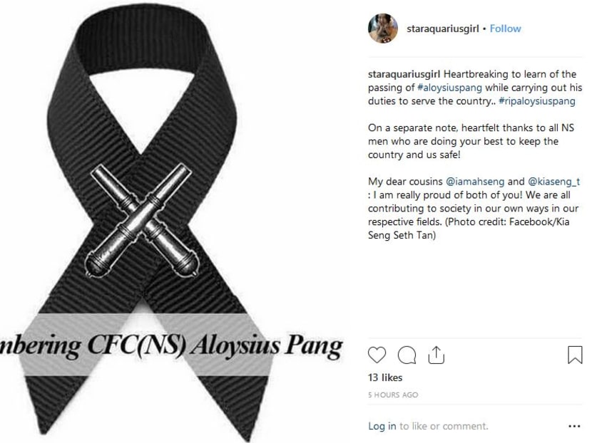Like the post with heart icon
The image size is (592, 443).
point(377,355)
